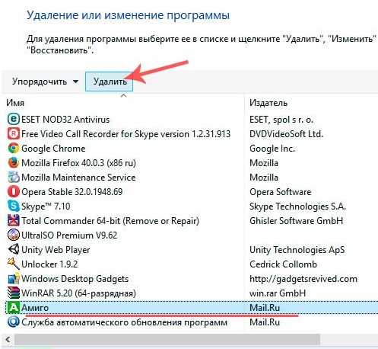378x349 pixels.
Task: Click the Удалить button
Action: [110, 82]
